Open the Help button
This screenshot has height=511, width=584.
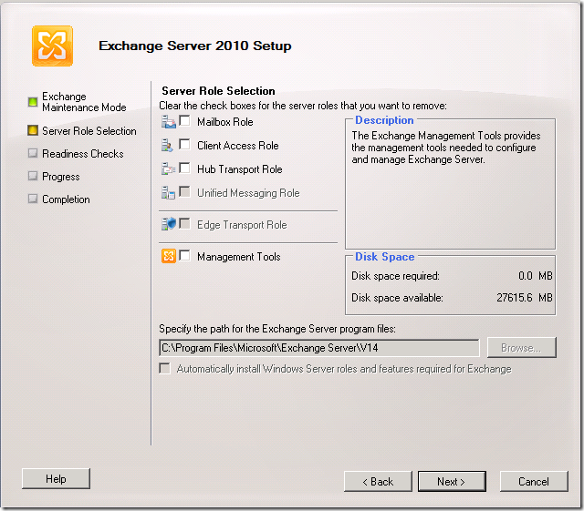point(56,478)
